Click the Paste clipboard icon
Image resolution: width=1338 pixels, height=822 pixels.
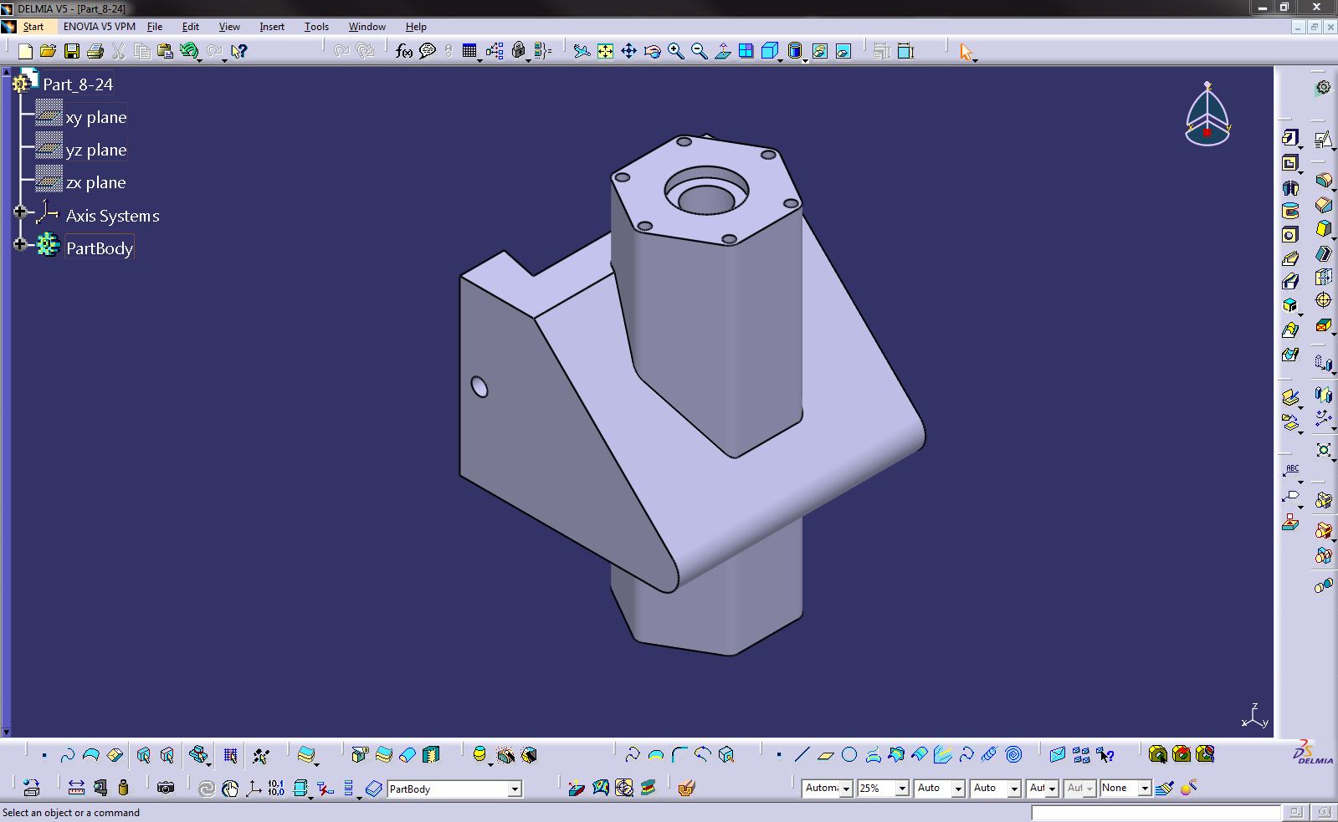tap(166, 52)
